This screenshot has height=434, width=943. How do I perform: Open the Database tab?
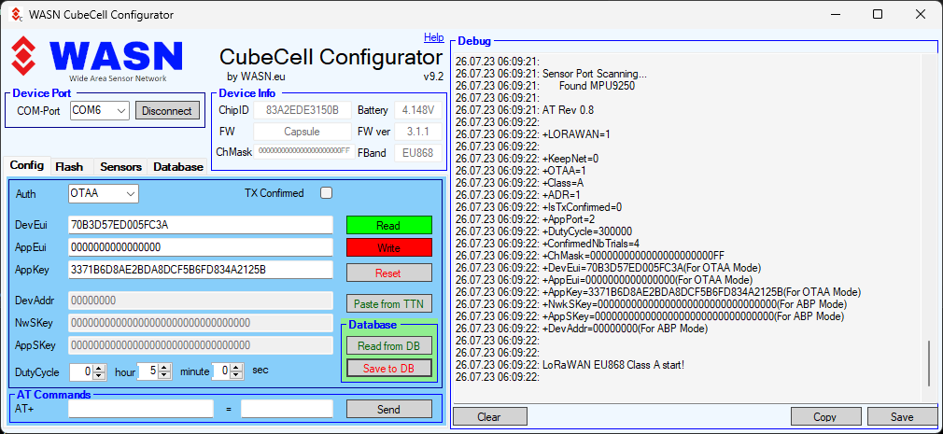pyautogui.click(x=178, y=167)
